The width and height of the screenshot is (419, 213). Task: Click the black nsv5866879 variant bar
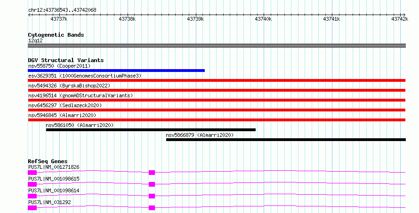pyautogui.click(x=286, y=140)
